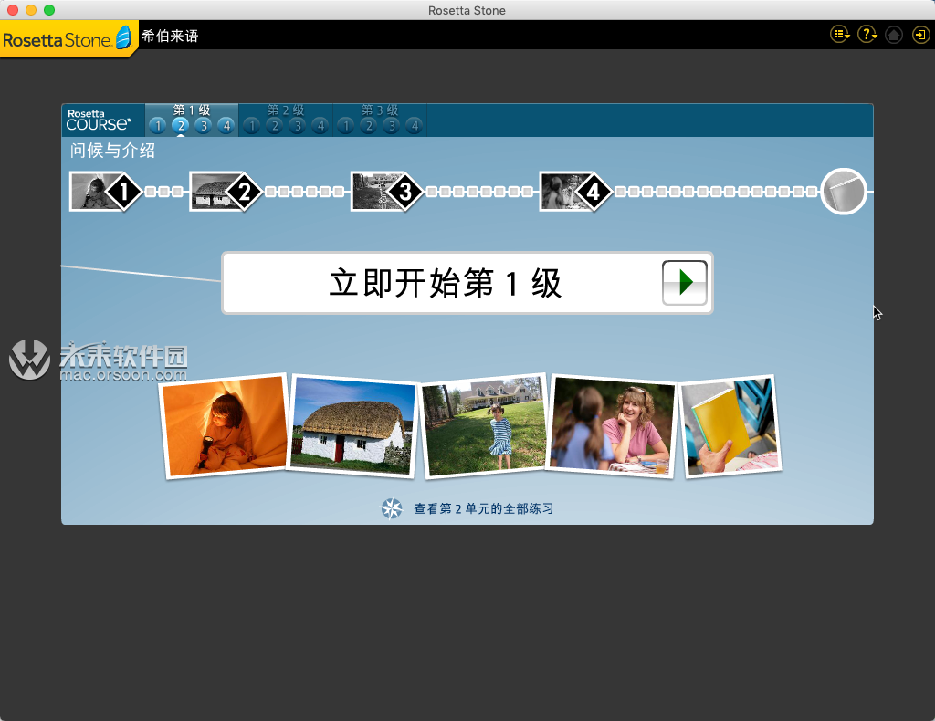
Task: Click the 问候与介绍 unit title
Action: 112,151
